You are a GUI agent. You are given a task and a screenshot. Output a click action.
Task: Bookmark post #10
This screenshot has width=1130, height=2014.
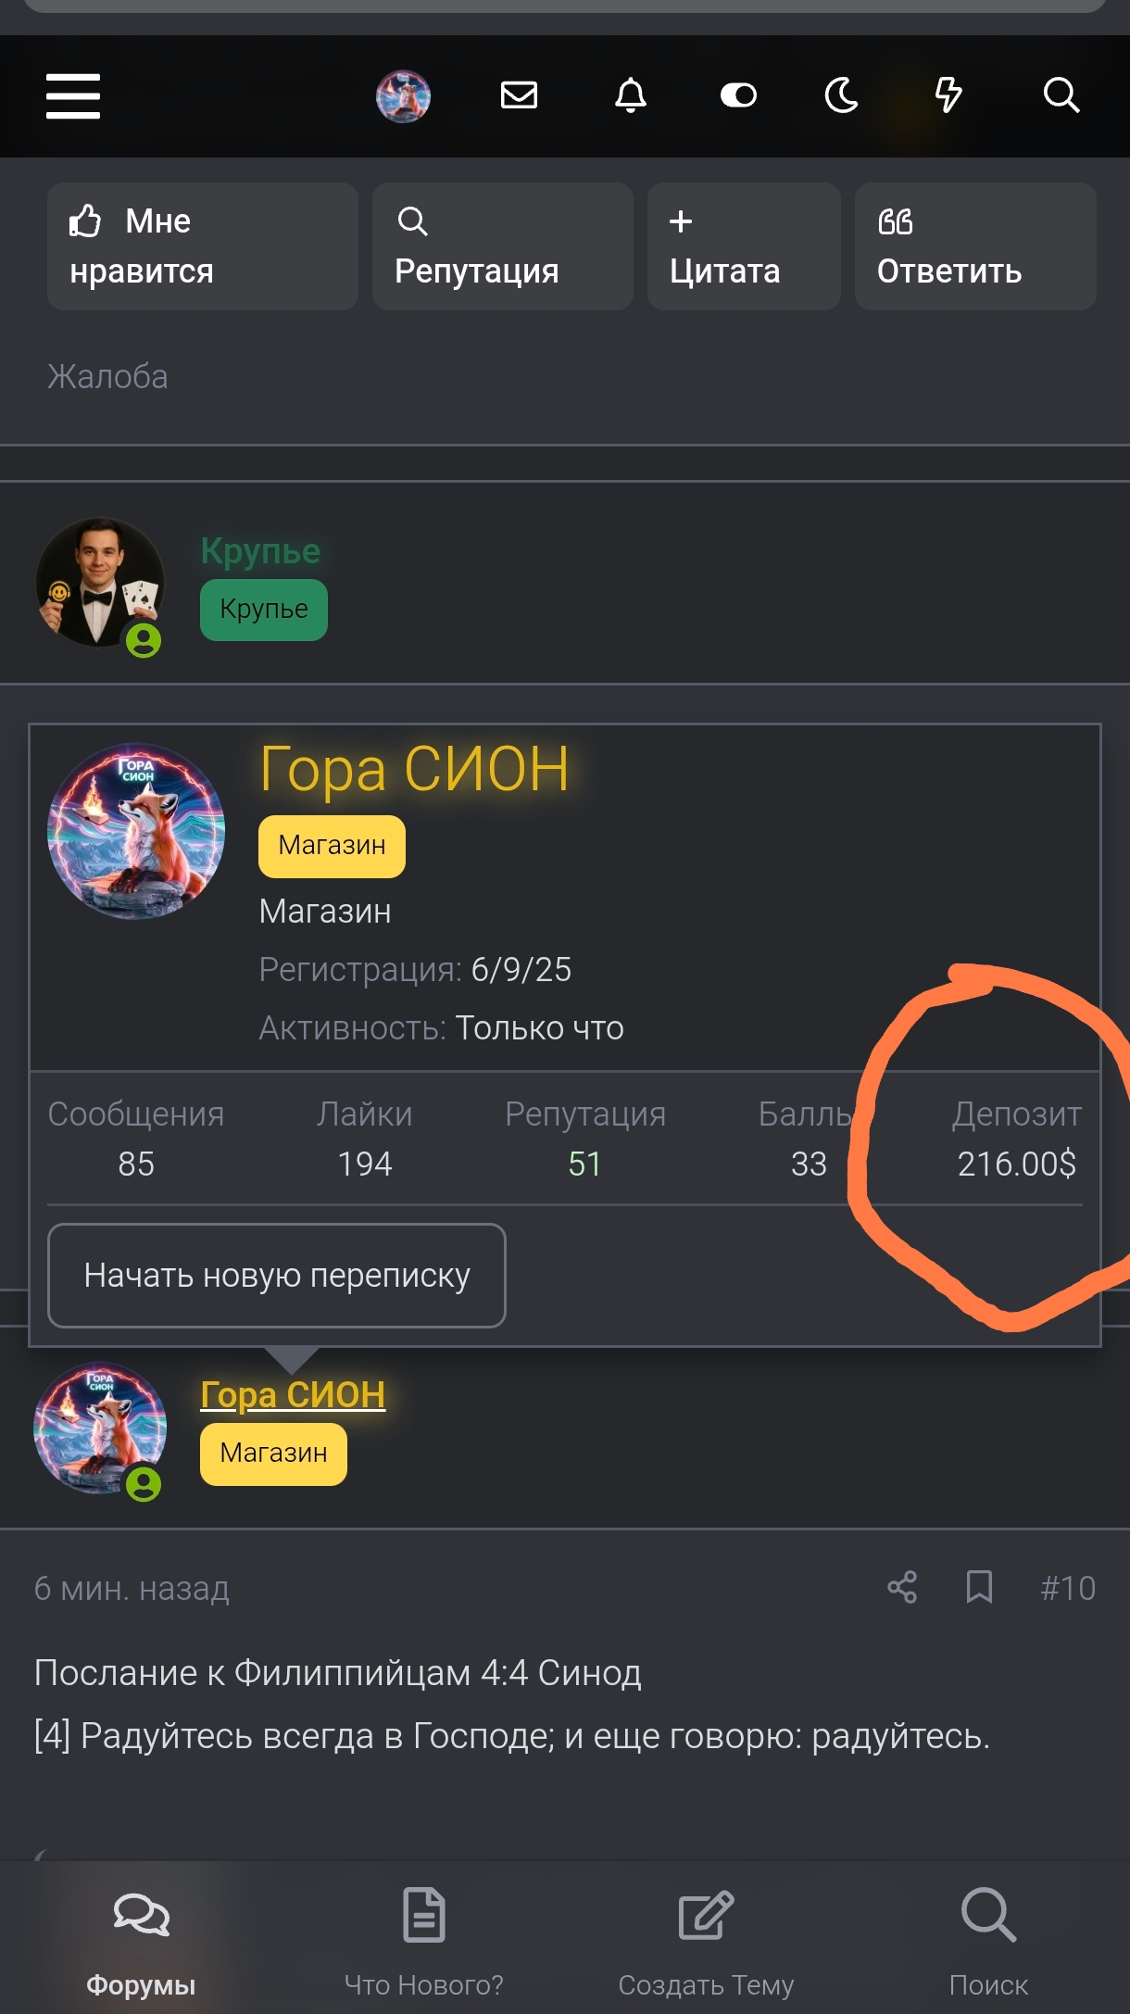[979, 1588]
